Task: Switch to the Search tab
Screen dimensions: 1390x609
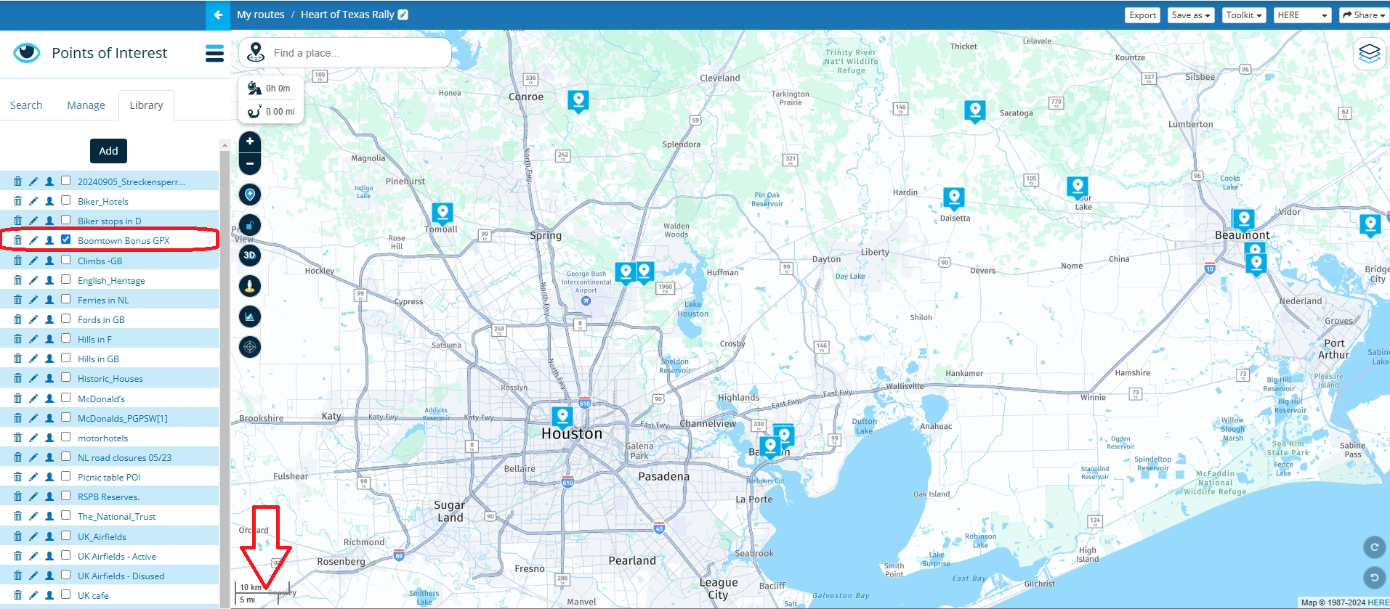Action: (26, 105)
